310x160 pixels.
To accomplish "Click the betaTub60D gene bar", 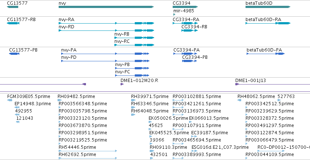I will click(x=268, y=7).
